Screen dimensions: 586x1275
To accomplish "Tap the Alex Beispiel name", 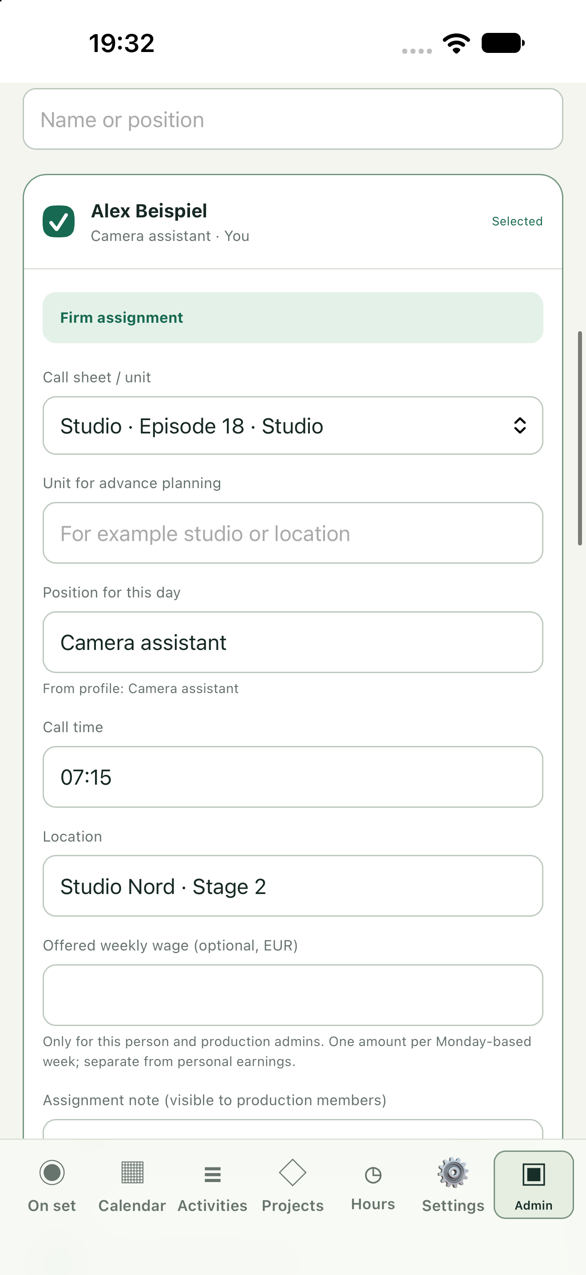I will [149, 211].
